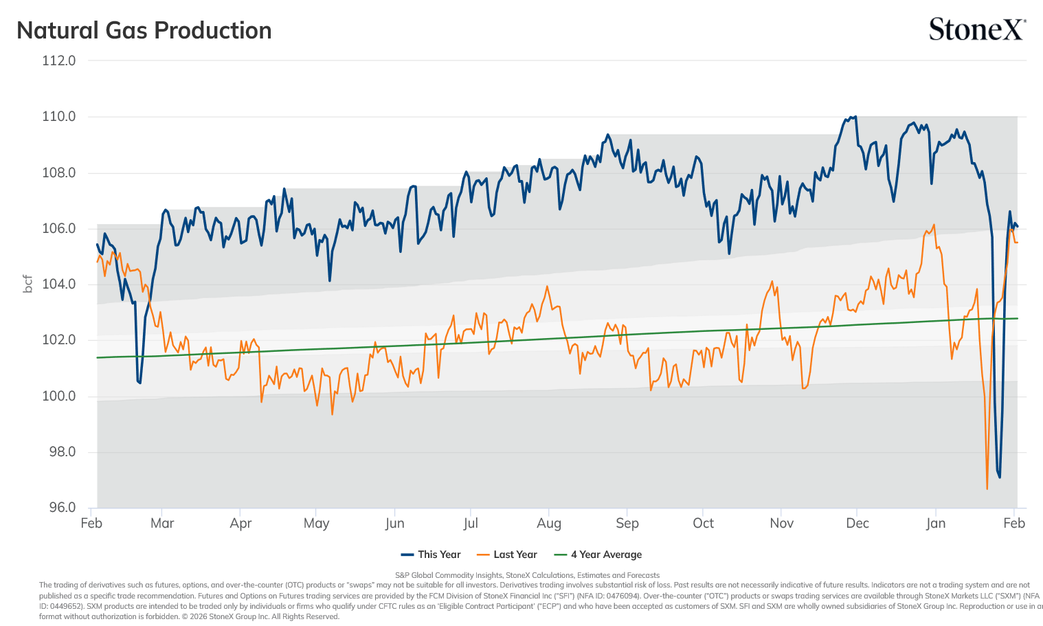Click the blue This Year legend line marker
1043x626 pixels.
point(407,555)
